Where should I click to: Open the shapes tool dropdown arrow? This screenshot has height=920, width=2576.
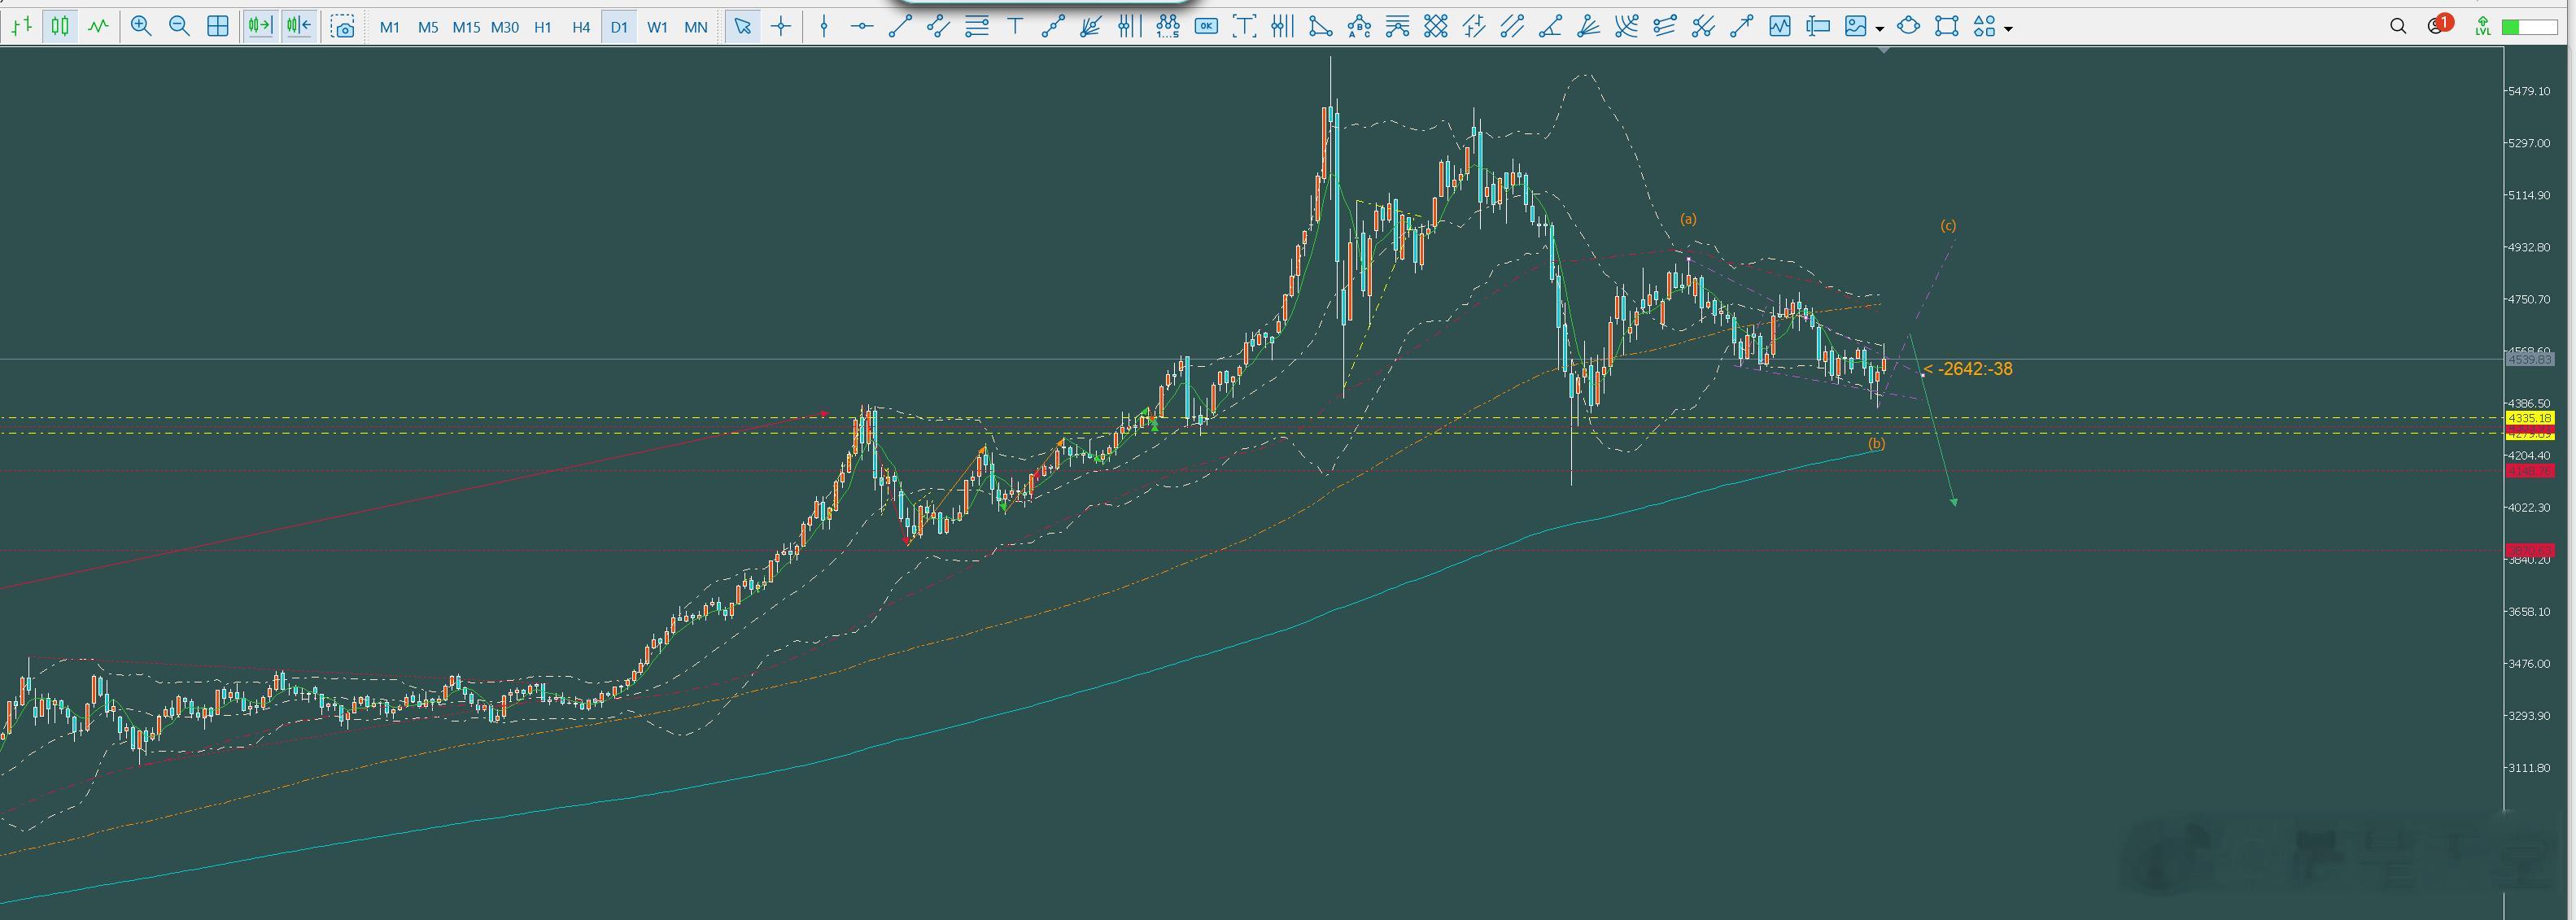coord(2008,28)
